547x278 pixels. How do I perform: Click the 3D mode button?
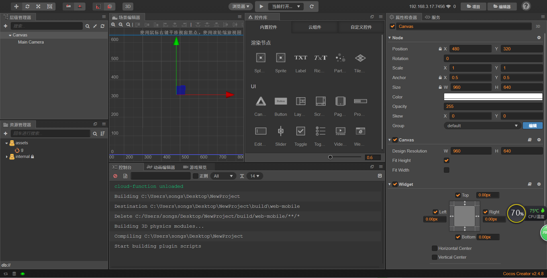128,6
